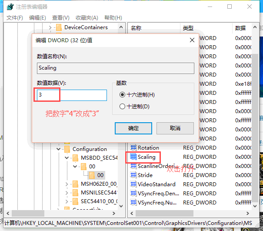Click the 数值名称 Scaling name field

[116, 68]
